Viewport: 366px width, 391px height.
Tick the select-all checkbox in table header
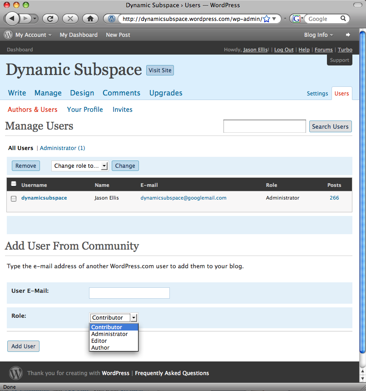(x=14, y=184)
